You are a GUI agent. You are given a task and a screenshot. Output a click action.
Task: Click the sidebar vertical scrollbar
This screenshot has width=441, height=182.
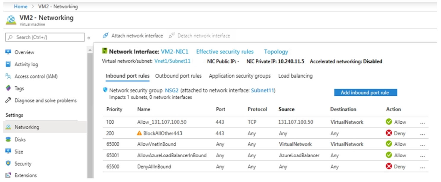[90, 113]
